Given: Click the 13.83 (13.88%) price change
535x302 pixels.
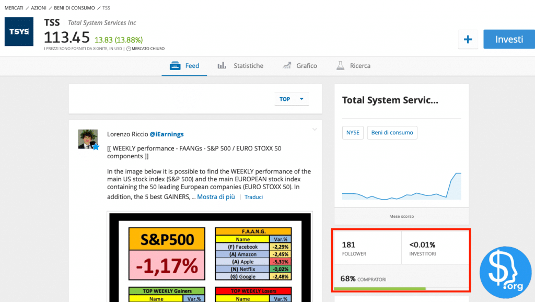Looking at the screenshot, I should (x=119, y=40).
